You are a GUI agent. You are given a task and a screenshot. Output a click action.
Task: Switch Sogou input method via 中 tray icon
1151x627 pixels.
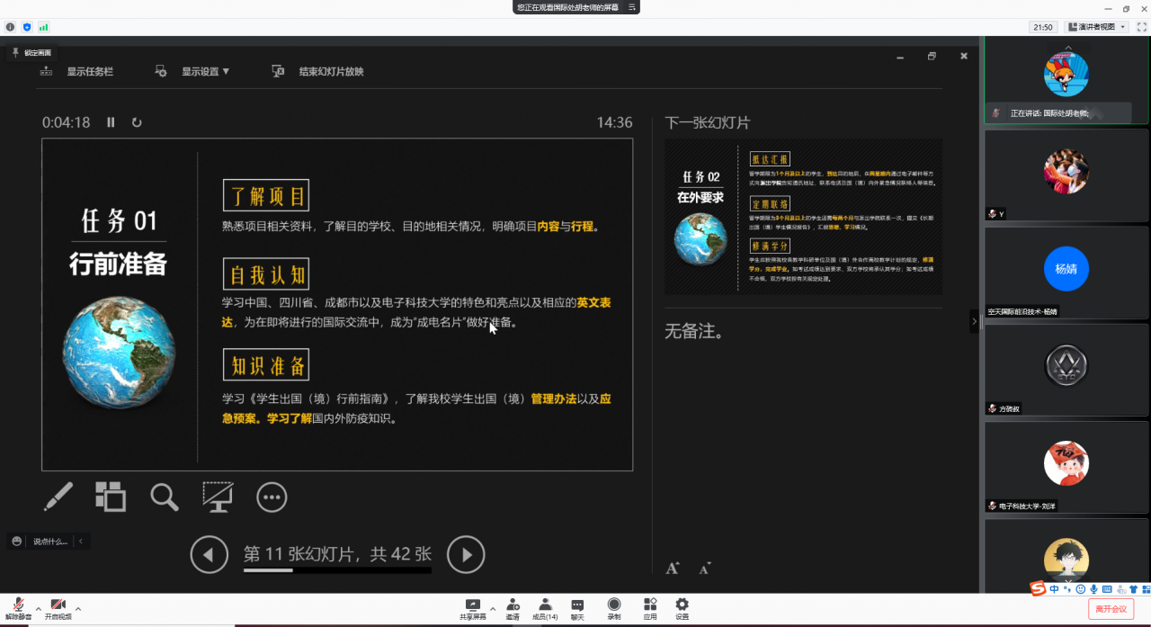pos(1054,588)
